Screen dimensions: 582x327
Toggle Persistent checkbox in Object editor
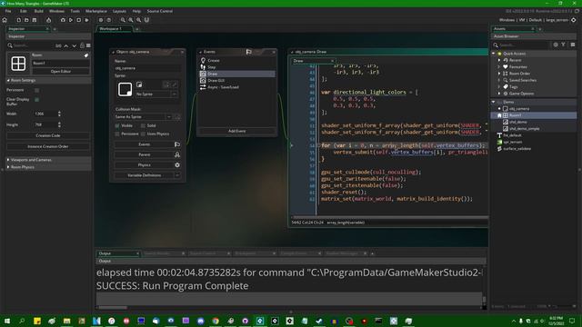click(117, 134)
